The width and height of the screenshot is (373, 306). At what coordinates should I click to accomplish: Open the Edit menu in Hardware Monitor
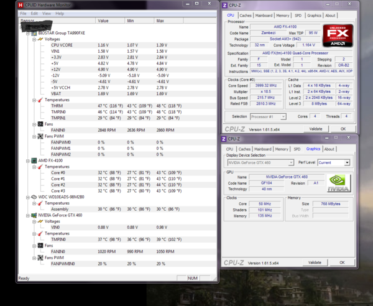pyautogui.click(x=34, y=14)
